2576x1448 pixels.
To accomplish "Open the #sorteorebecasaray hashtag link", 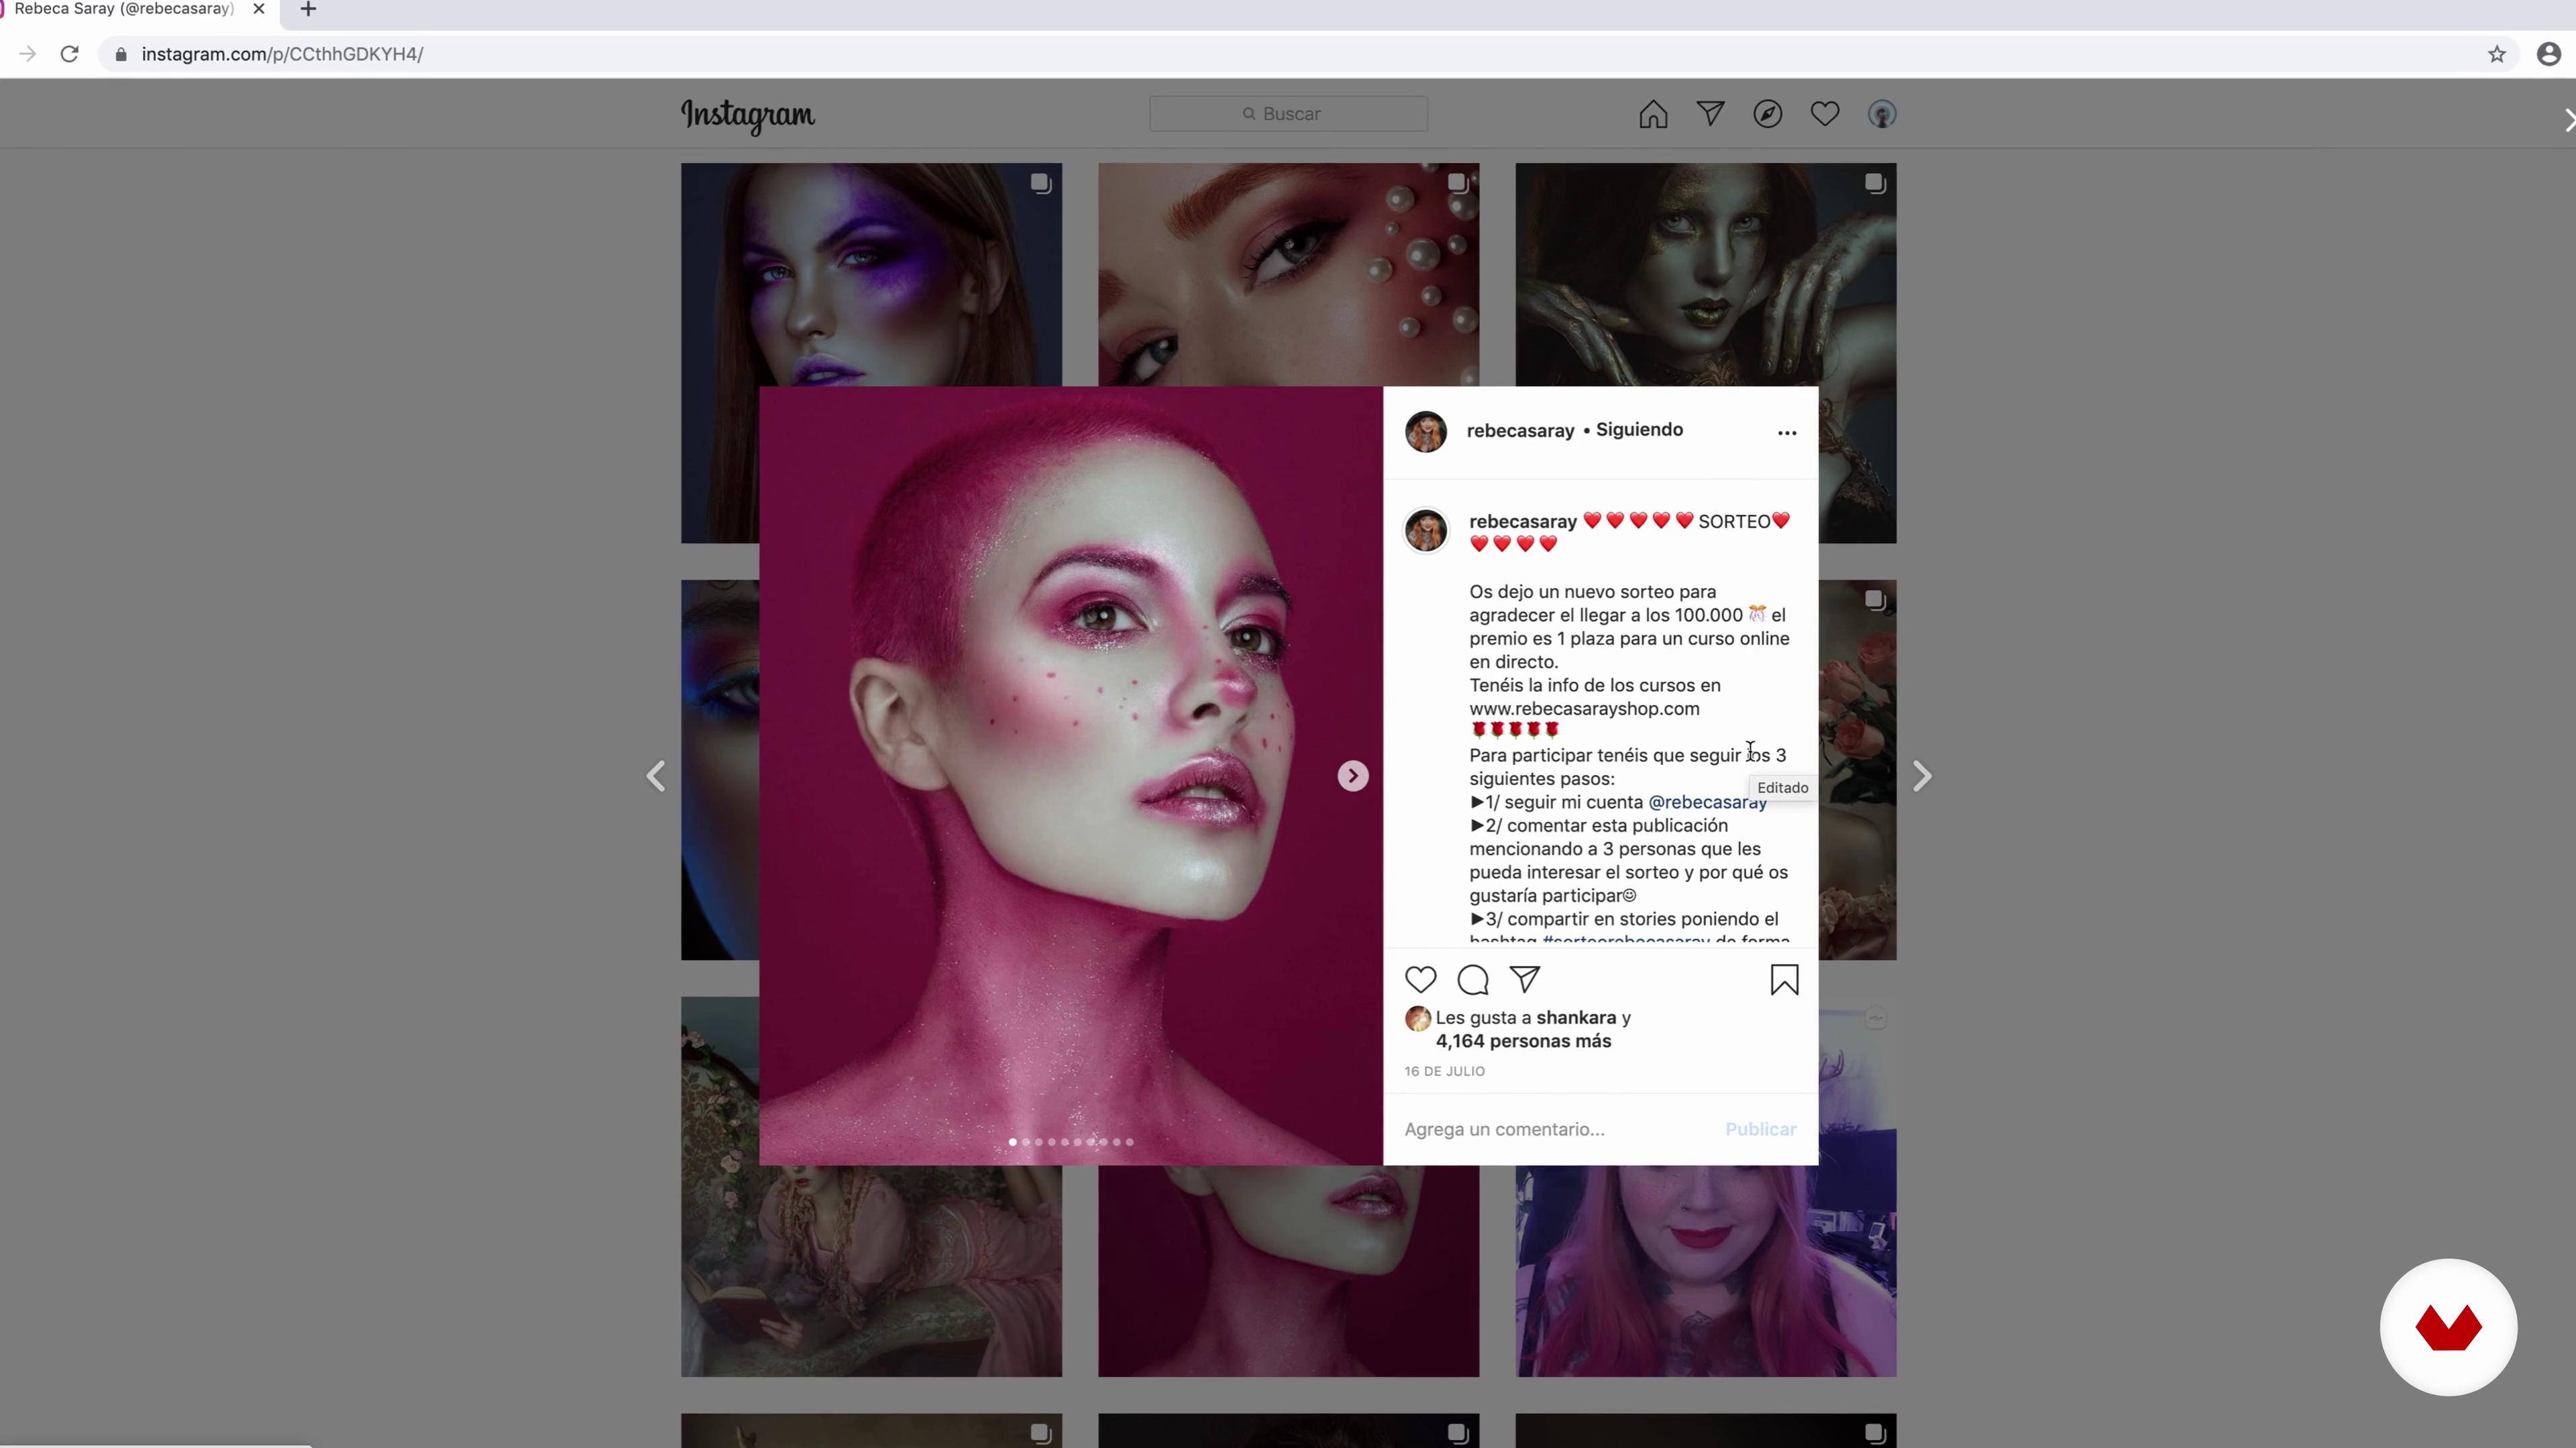I will [1625, 939].
